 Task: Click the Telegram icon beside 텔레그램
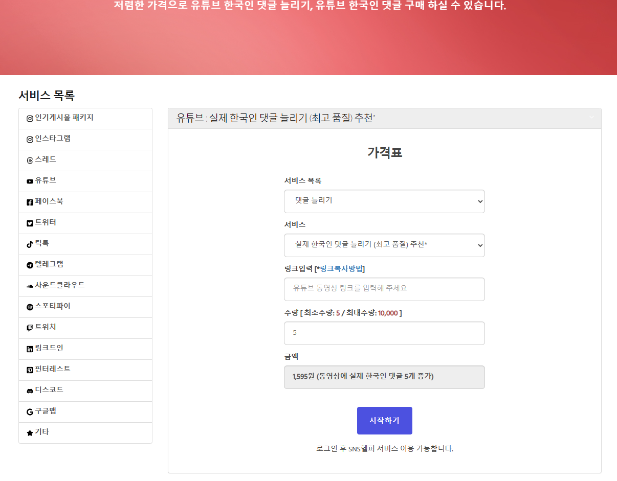coord(30,265)
